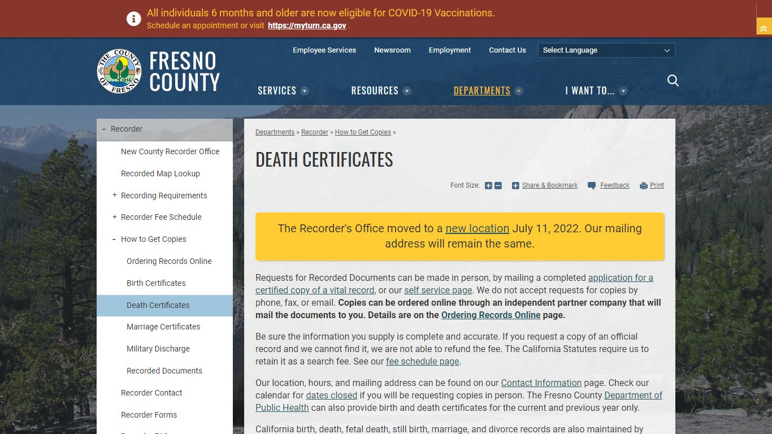Open Department of Public Health link
Image resolution: width=772 pixels, height=434 pixels.
pyautogui.click(x=459, y=401)
